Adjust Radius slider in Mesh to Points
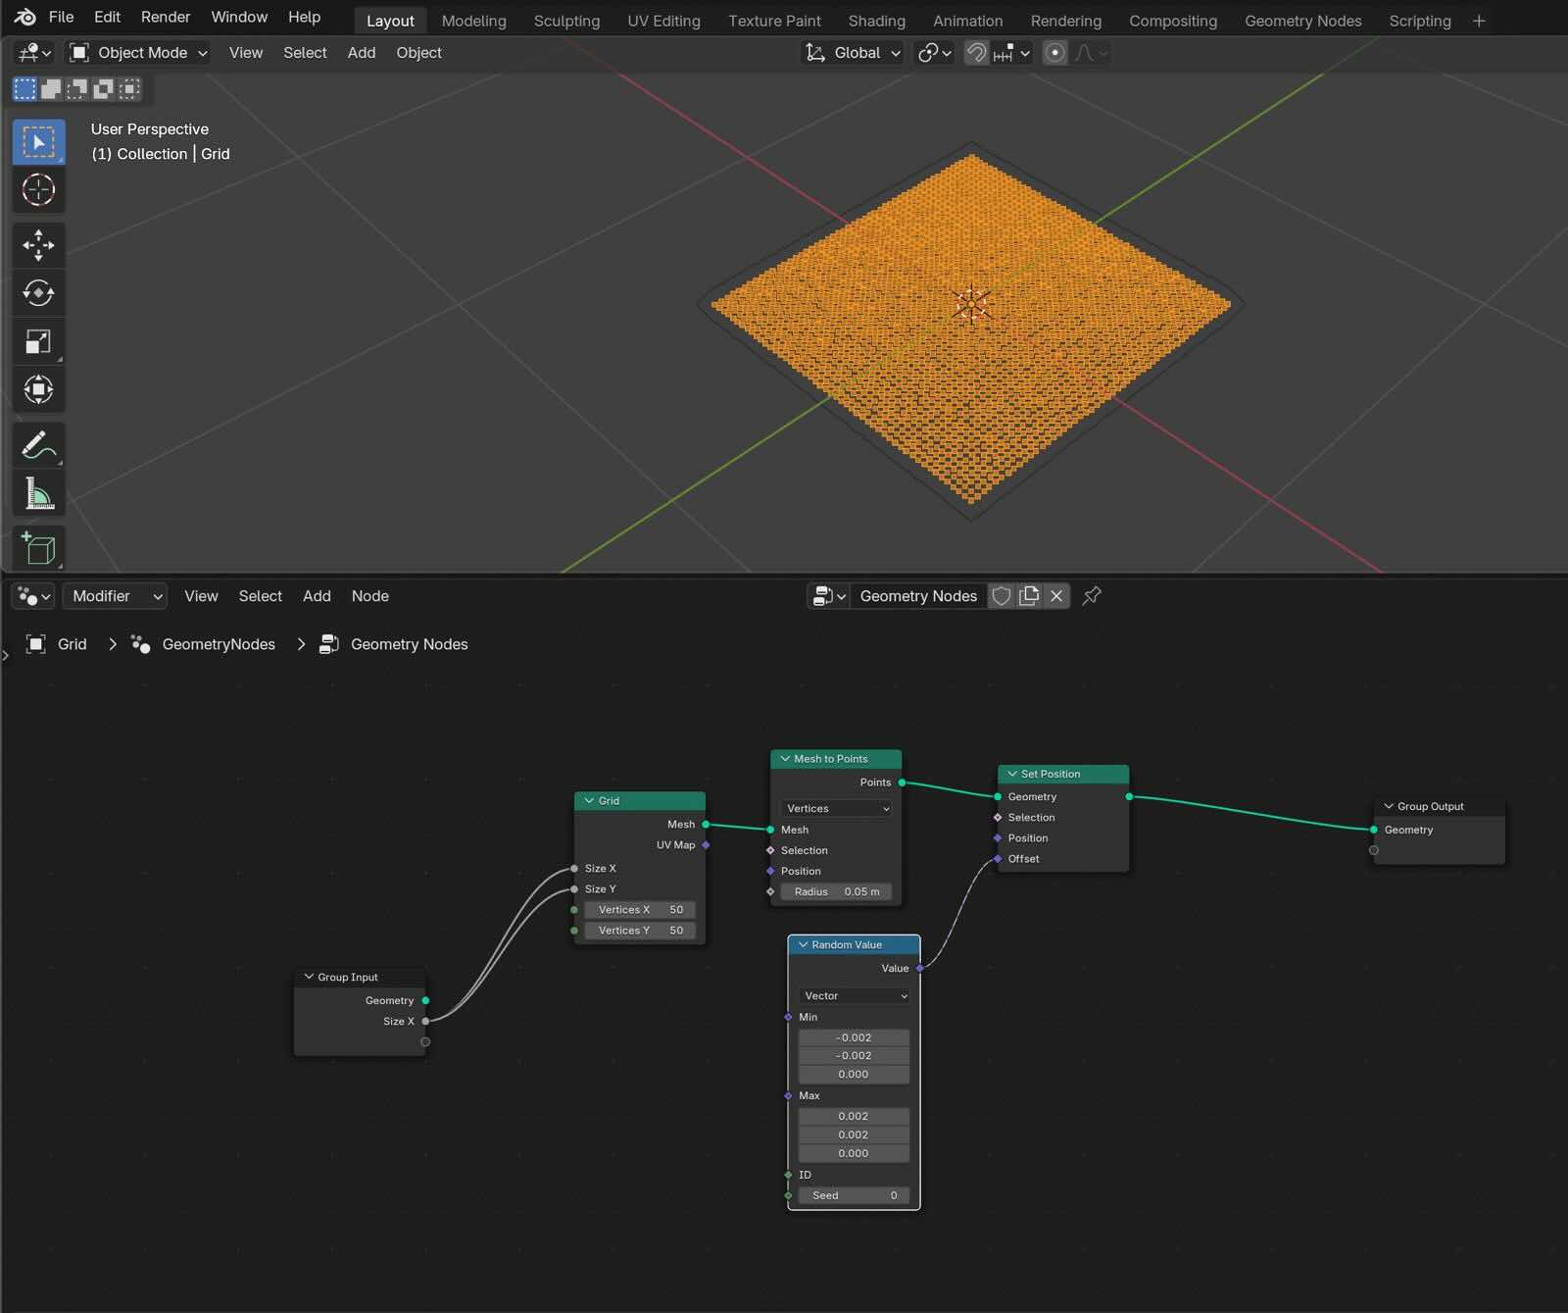Viewport: 1568px width, 1313px height. pyautogui.click(x=836, y=891)
